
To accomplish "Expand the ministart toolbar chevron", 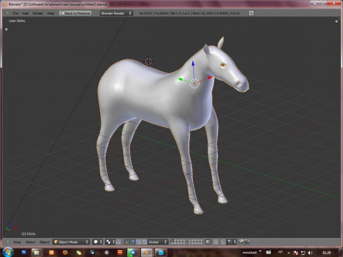I will point(260,251).
